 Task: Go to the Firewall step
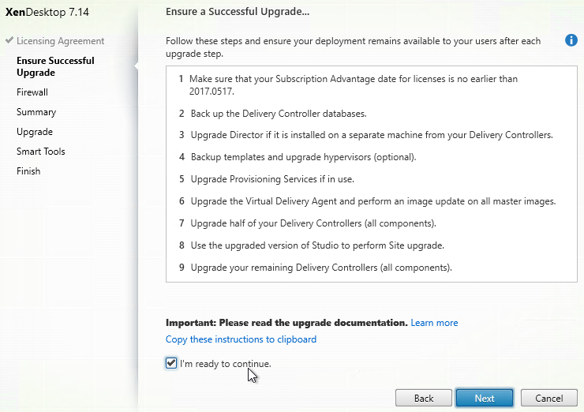32,92
